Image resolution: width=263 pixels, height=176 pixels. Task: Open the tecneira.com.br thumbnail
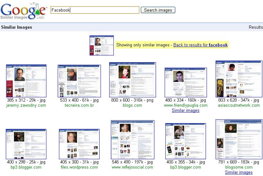[x=79, y=81]
